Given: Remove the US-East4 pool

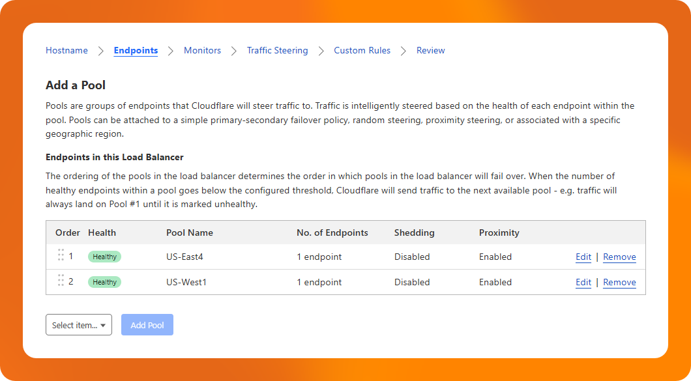Looking at the screenshot, I should (619, 257).
